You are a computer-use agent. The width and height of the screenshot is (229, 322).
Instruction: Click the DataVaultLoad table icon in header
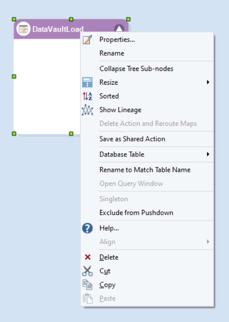pyautogui.click(x=23, y=29)
